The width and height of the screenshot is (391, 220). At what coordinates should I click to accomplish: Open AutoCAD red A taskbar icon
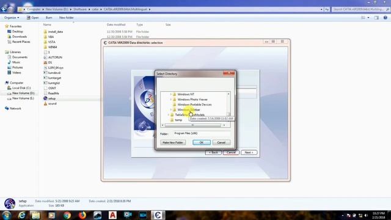pos(112,215)
